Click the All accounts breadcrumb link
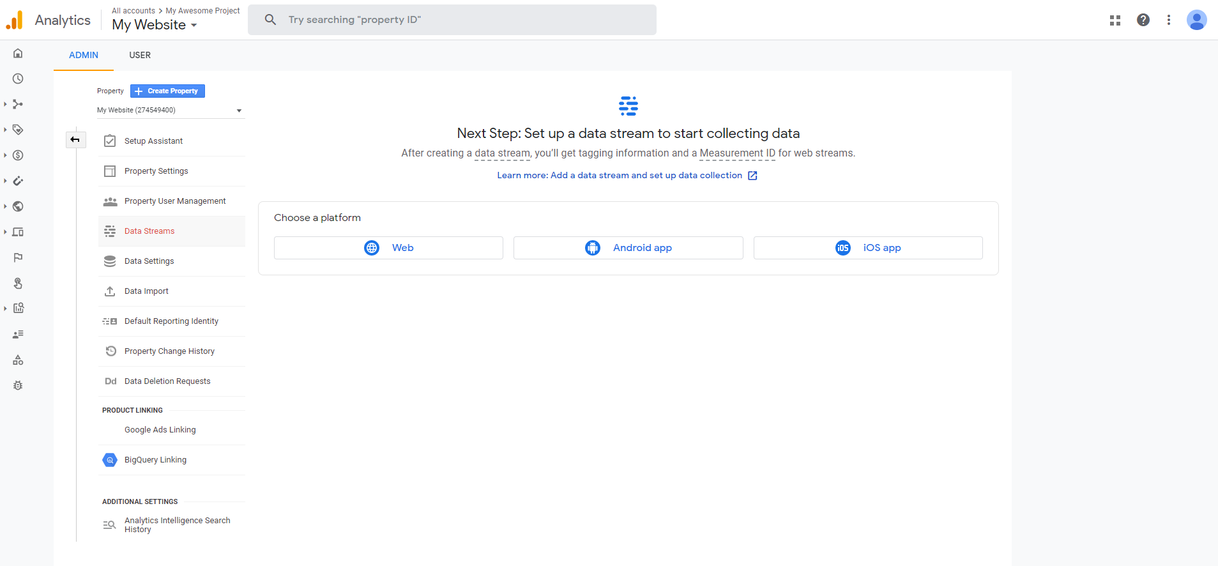Screen dimensions: 1218x566 click(133, 11)
